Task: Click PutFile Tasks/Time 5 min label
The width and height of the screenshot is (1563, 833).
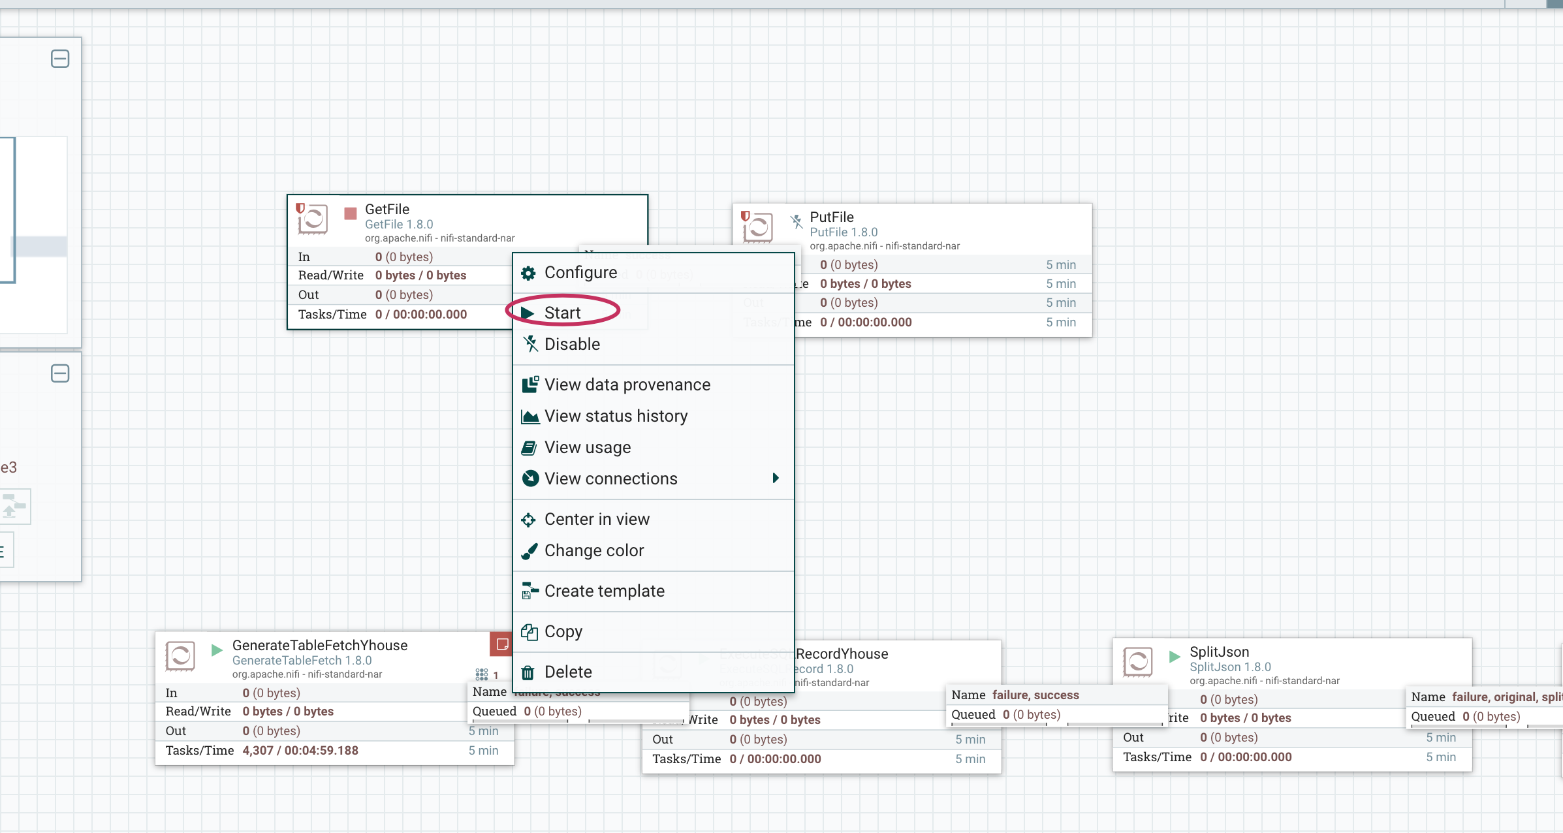Action: pos(1061,322)
